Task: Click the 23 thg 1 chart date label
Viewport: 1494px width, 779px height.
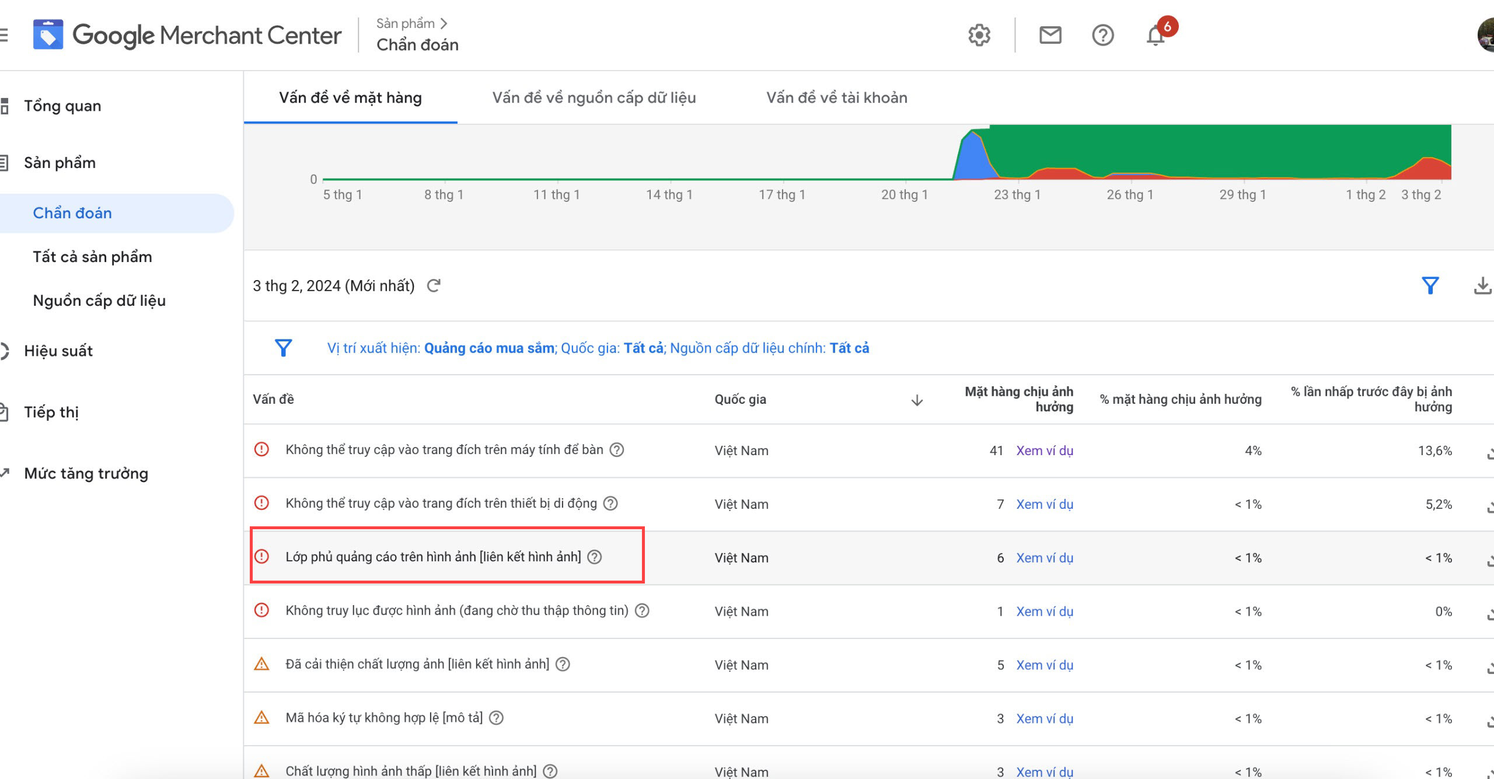Action: [1017, 195]
